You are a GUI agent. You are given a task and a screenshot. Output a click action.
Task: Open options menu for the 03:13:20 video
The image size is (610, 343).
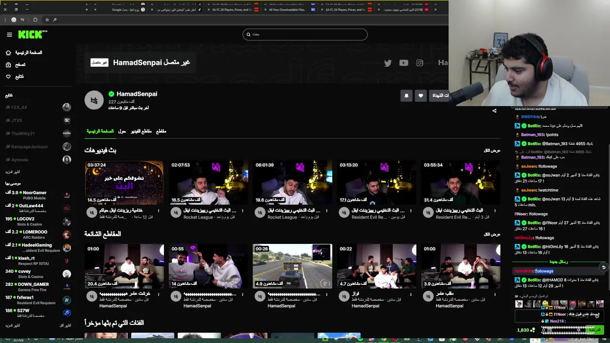(x=411, y=211)
